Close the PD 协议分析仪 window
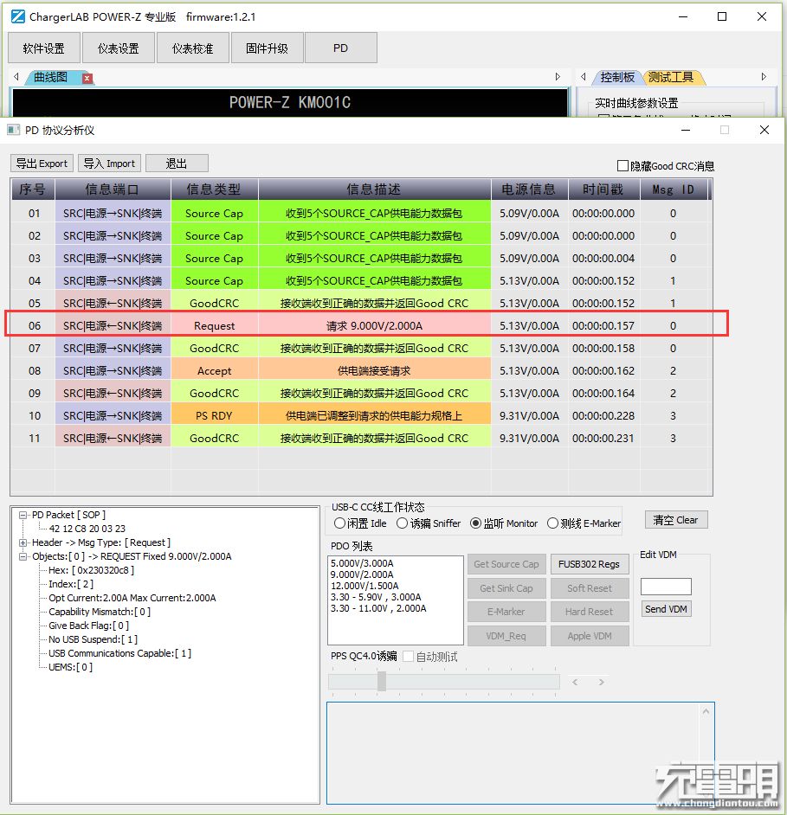 click(x=764, y=130)
